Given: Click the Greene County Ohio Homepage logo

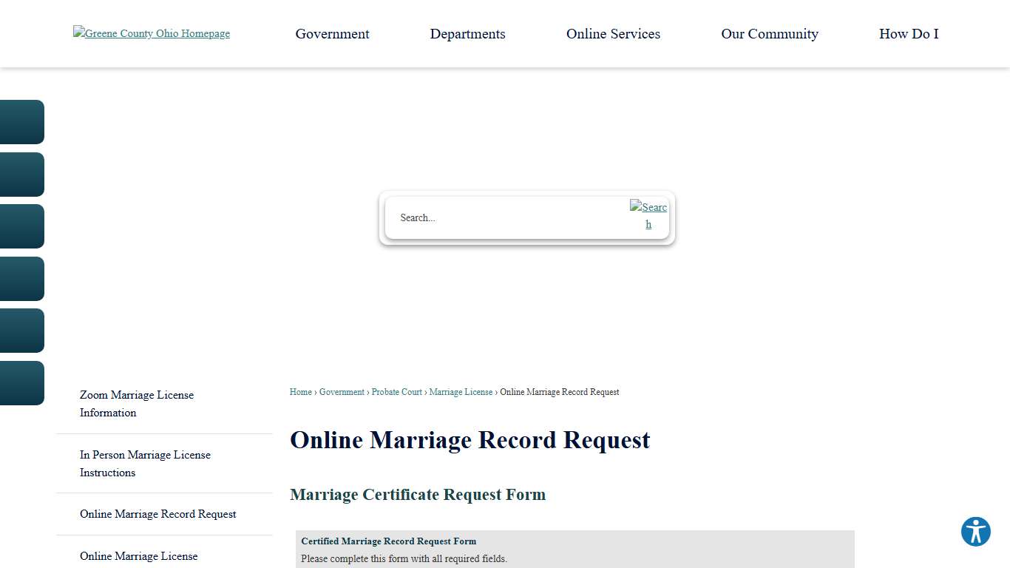Looking at the screenshot, I should 151,33.
